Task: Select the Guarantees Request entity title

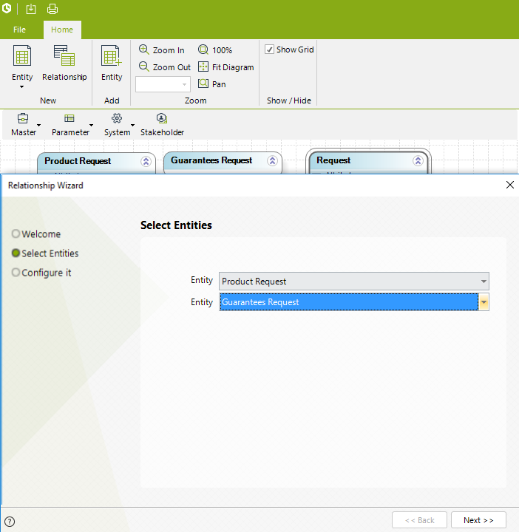Action: 211,160
